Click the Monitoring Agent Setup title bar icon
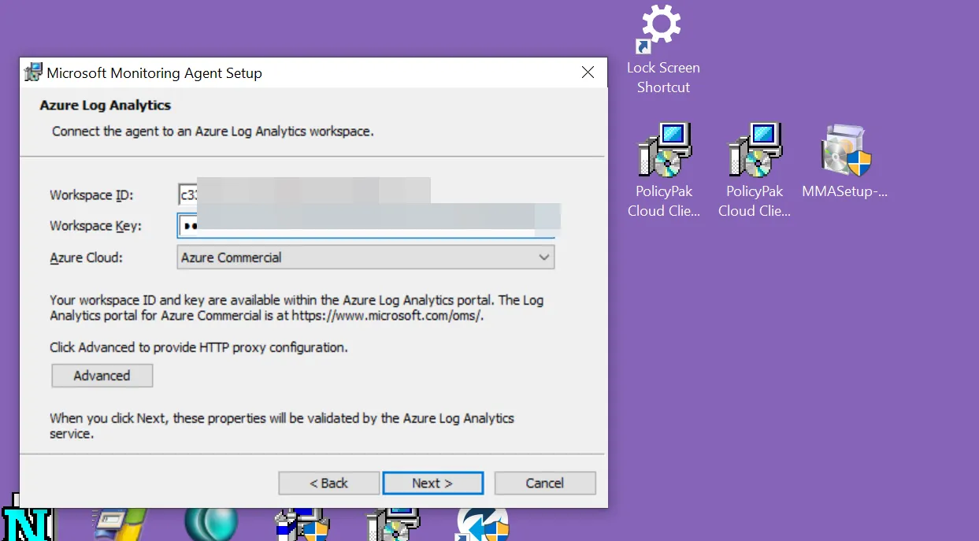This screenshot has width=979, height=541. (33, 72)
